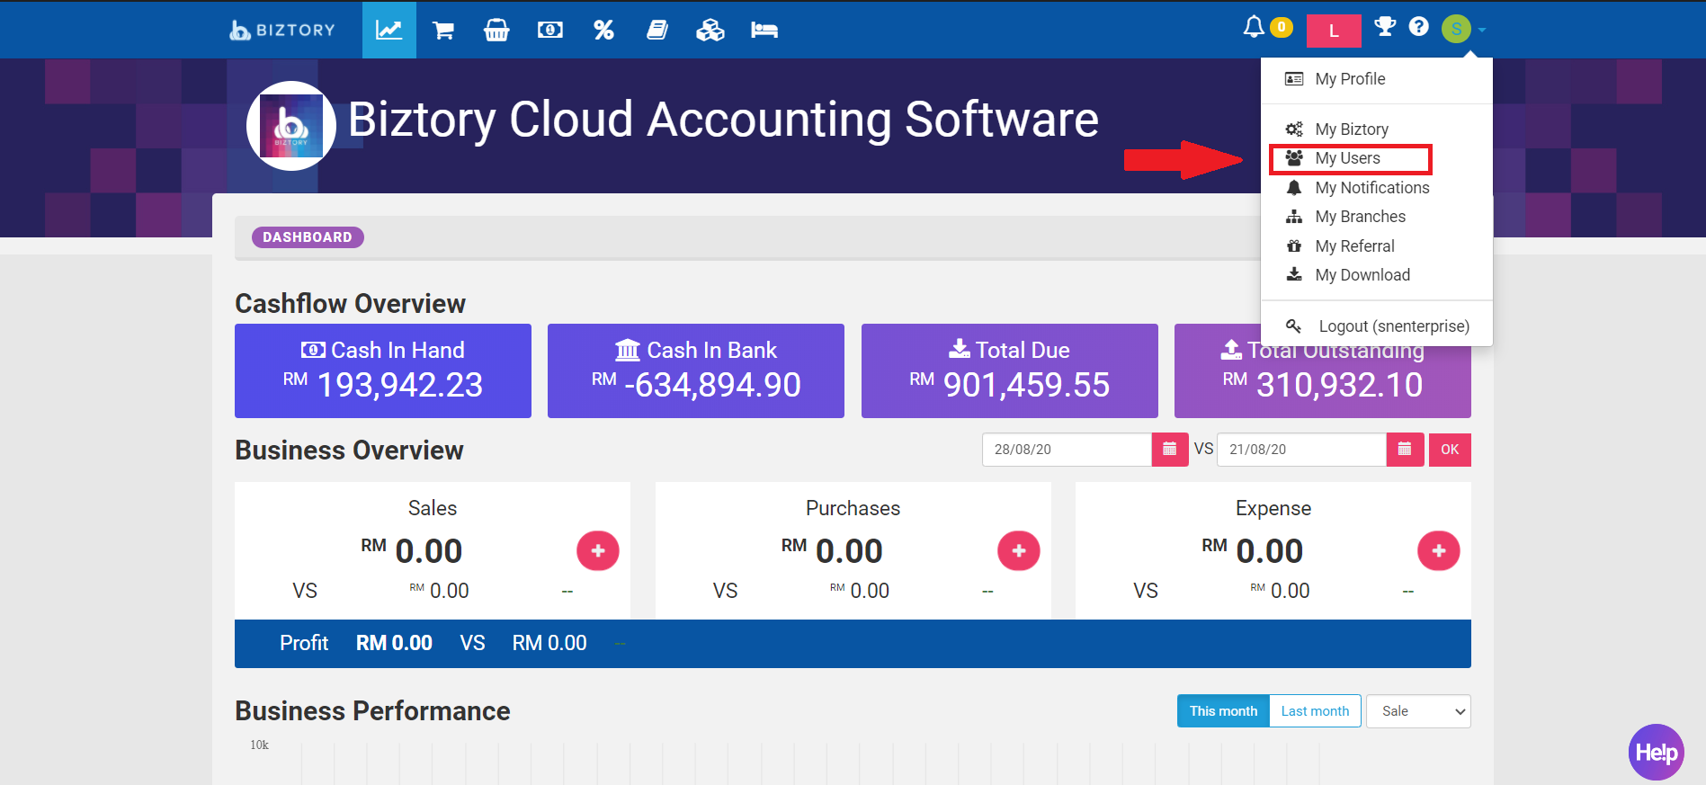Open the bed icon in navbar
This screenshot has width=1706, height=785.
tap(764, 31)
